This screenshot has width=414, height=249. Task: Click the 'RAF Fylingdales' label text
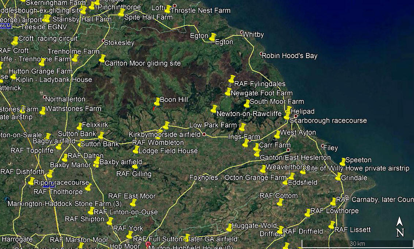260,84
